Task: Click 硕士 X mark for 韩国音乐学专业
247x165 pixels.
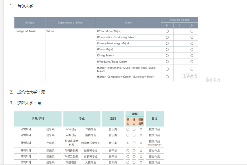Action: (128, 143)
